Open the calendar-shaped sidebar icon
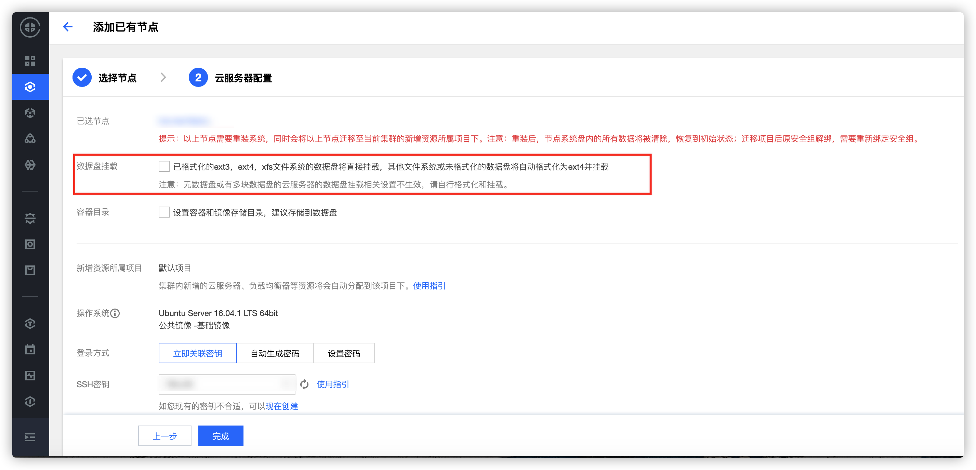The width and height of the screenshot is (976, 470). click(30, 349)
